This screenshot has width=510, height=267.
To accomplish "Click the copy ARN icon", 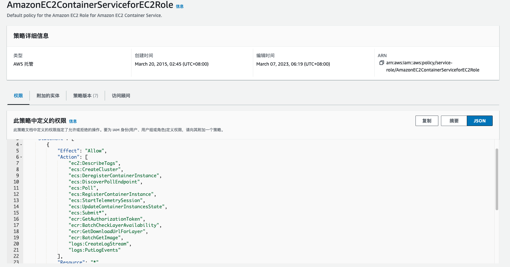I will 381,63.
